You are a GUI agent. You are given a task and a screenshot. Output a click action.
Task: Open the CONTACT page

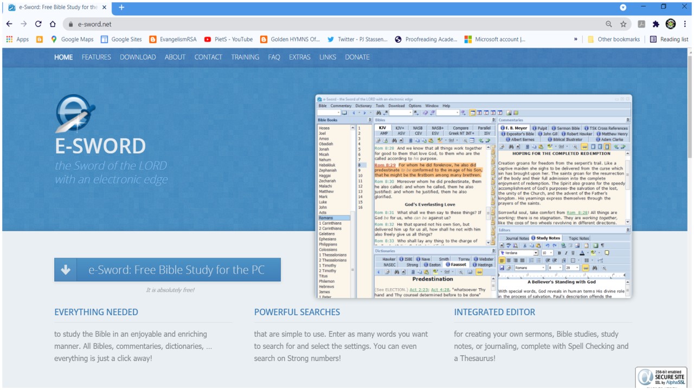208,57
